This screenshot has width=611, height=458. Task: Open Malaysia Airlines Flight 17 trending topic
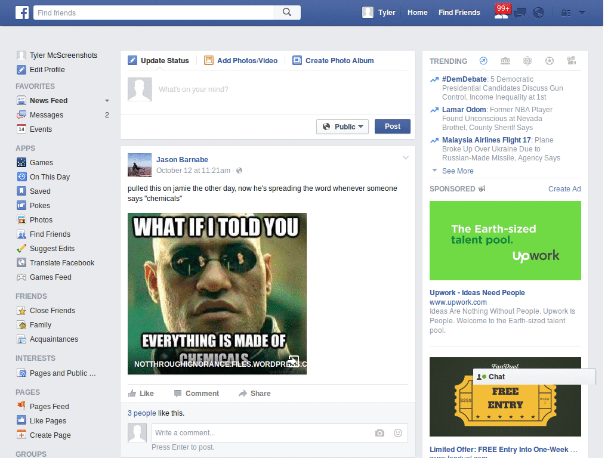[x=486, y=140]
